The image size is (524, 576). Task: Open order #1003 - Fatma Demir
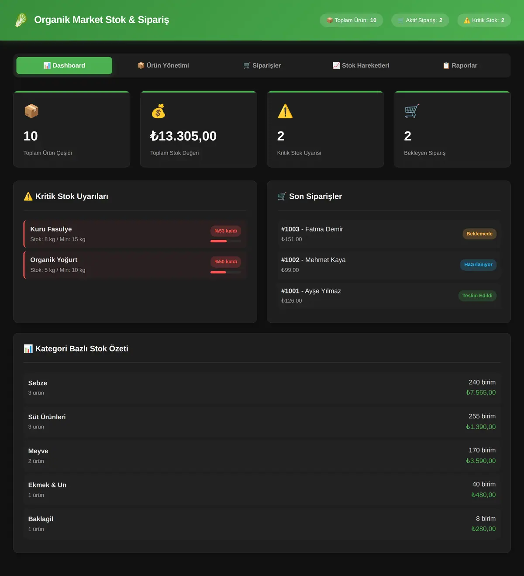click(x=389, y=234)
